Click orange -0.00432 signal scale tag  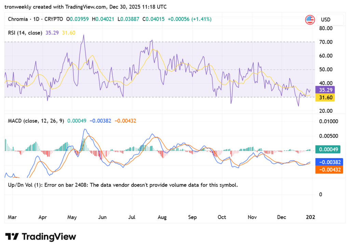coord(329,170)
